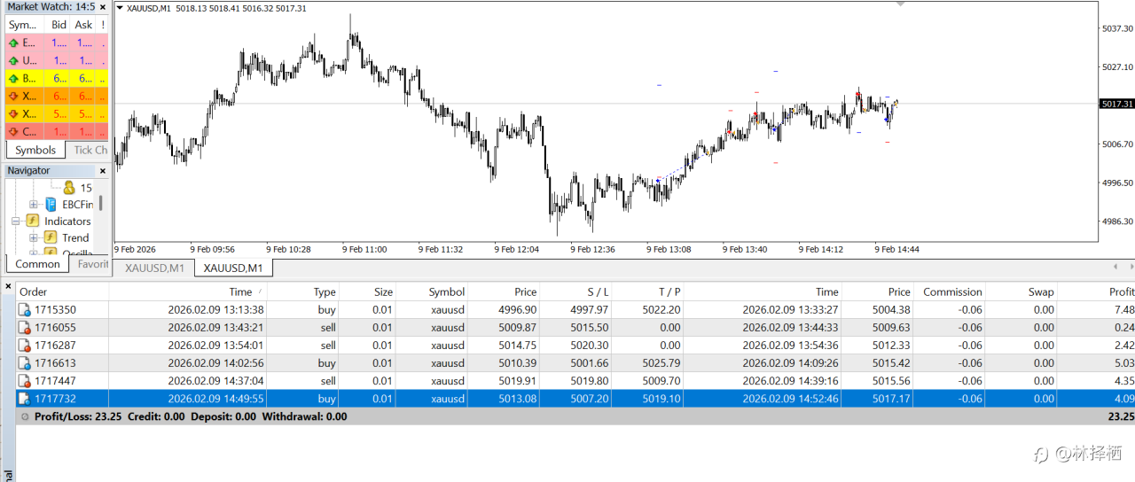Click the left chart-tabs scroll arrow

[x=1115, y=267]
